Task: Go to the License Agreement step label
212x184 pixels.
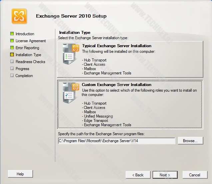Action: click(x=31, y=41)
